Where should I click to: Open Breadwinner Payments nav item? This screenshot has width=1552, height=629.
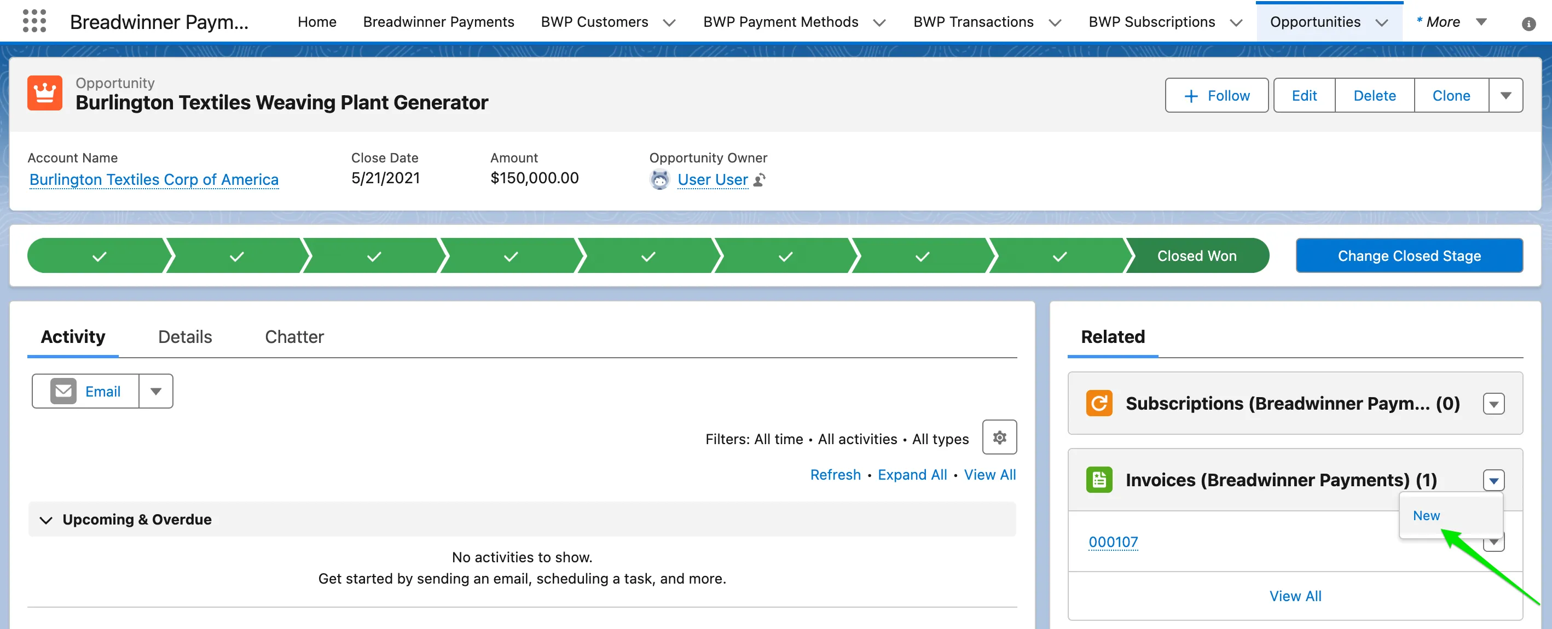pos(438,22)
